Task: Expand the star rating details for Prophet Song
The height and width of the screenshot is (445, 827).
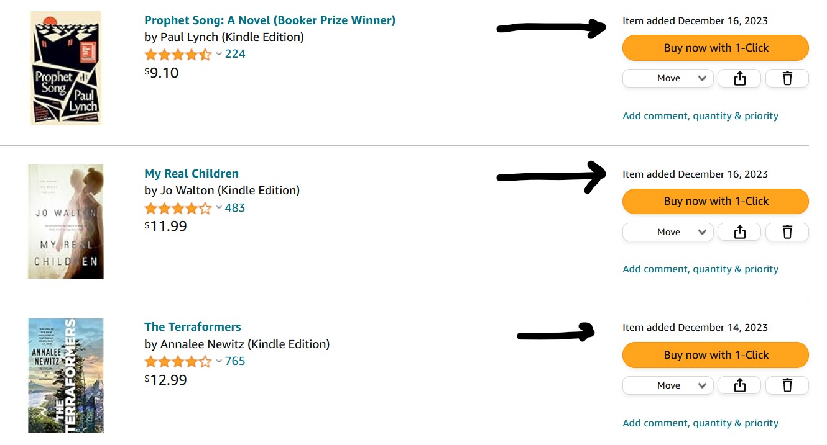Action: (219, 55)
